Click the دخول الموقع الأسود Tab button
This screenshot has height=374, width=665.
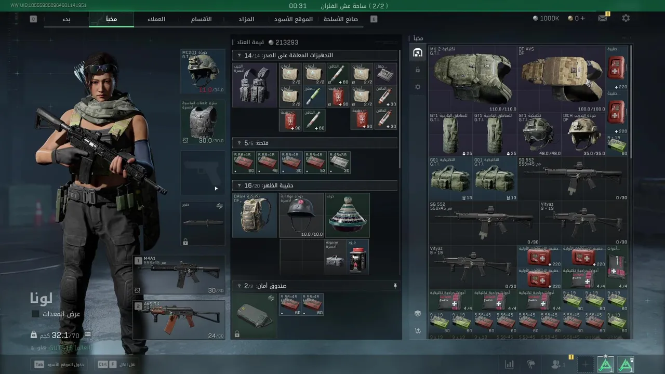tap(59, 365)
